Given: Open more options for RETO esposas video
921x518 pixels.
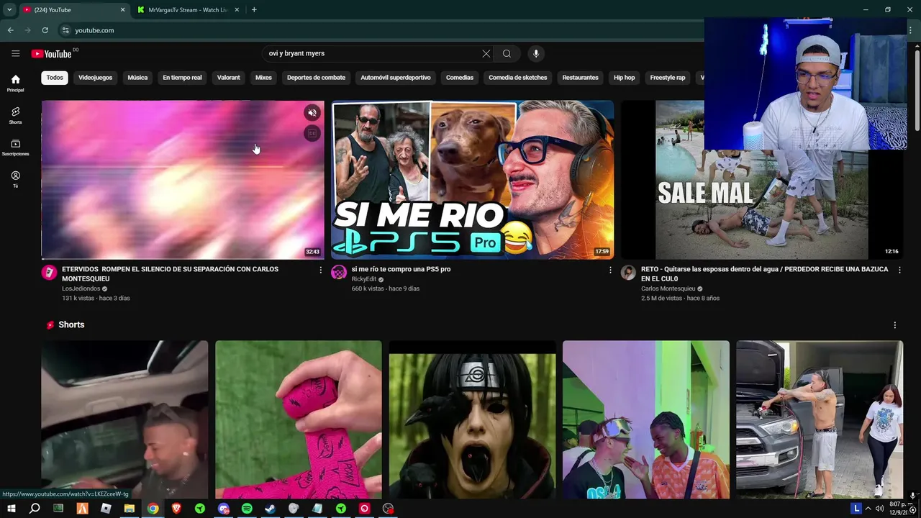Looking at the screenshot, I should tap(899, 270).
